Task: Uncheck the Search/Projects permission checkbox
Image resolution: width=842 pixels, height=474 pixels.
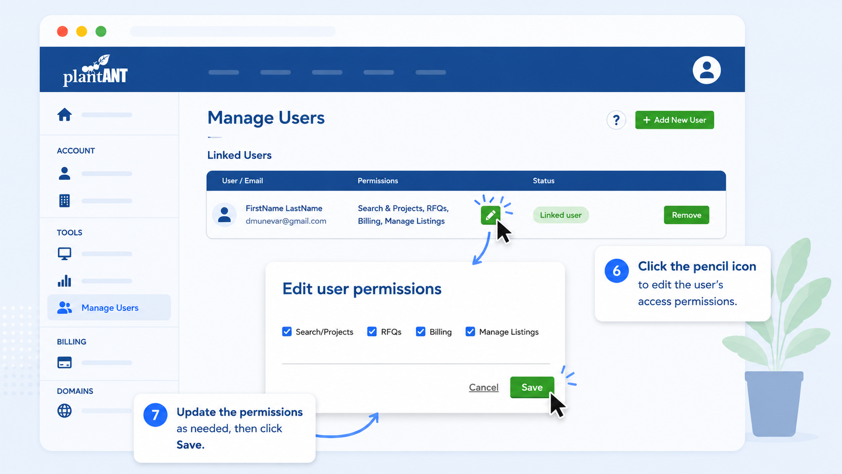Action: [287, 331]
